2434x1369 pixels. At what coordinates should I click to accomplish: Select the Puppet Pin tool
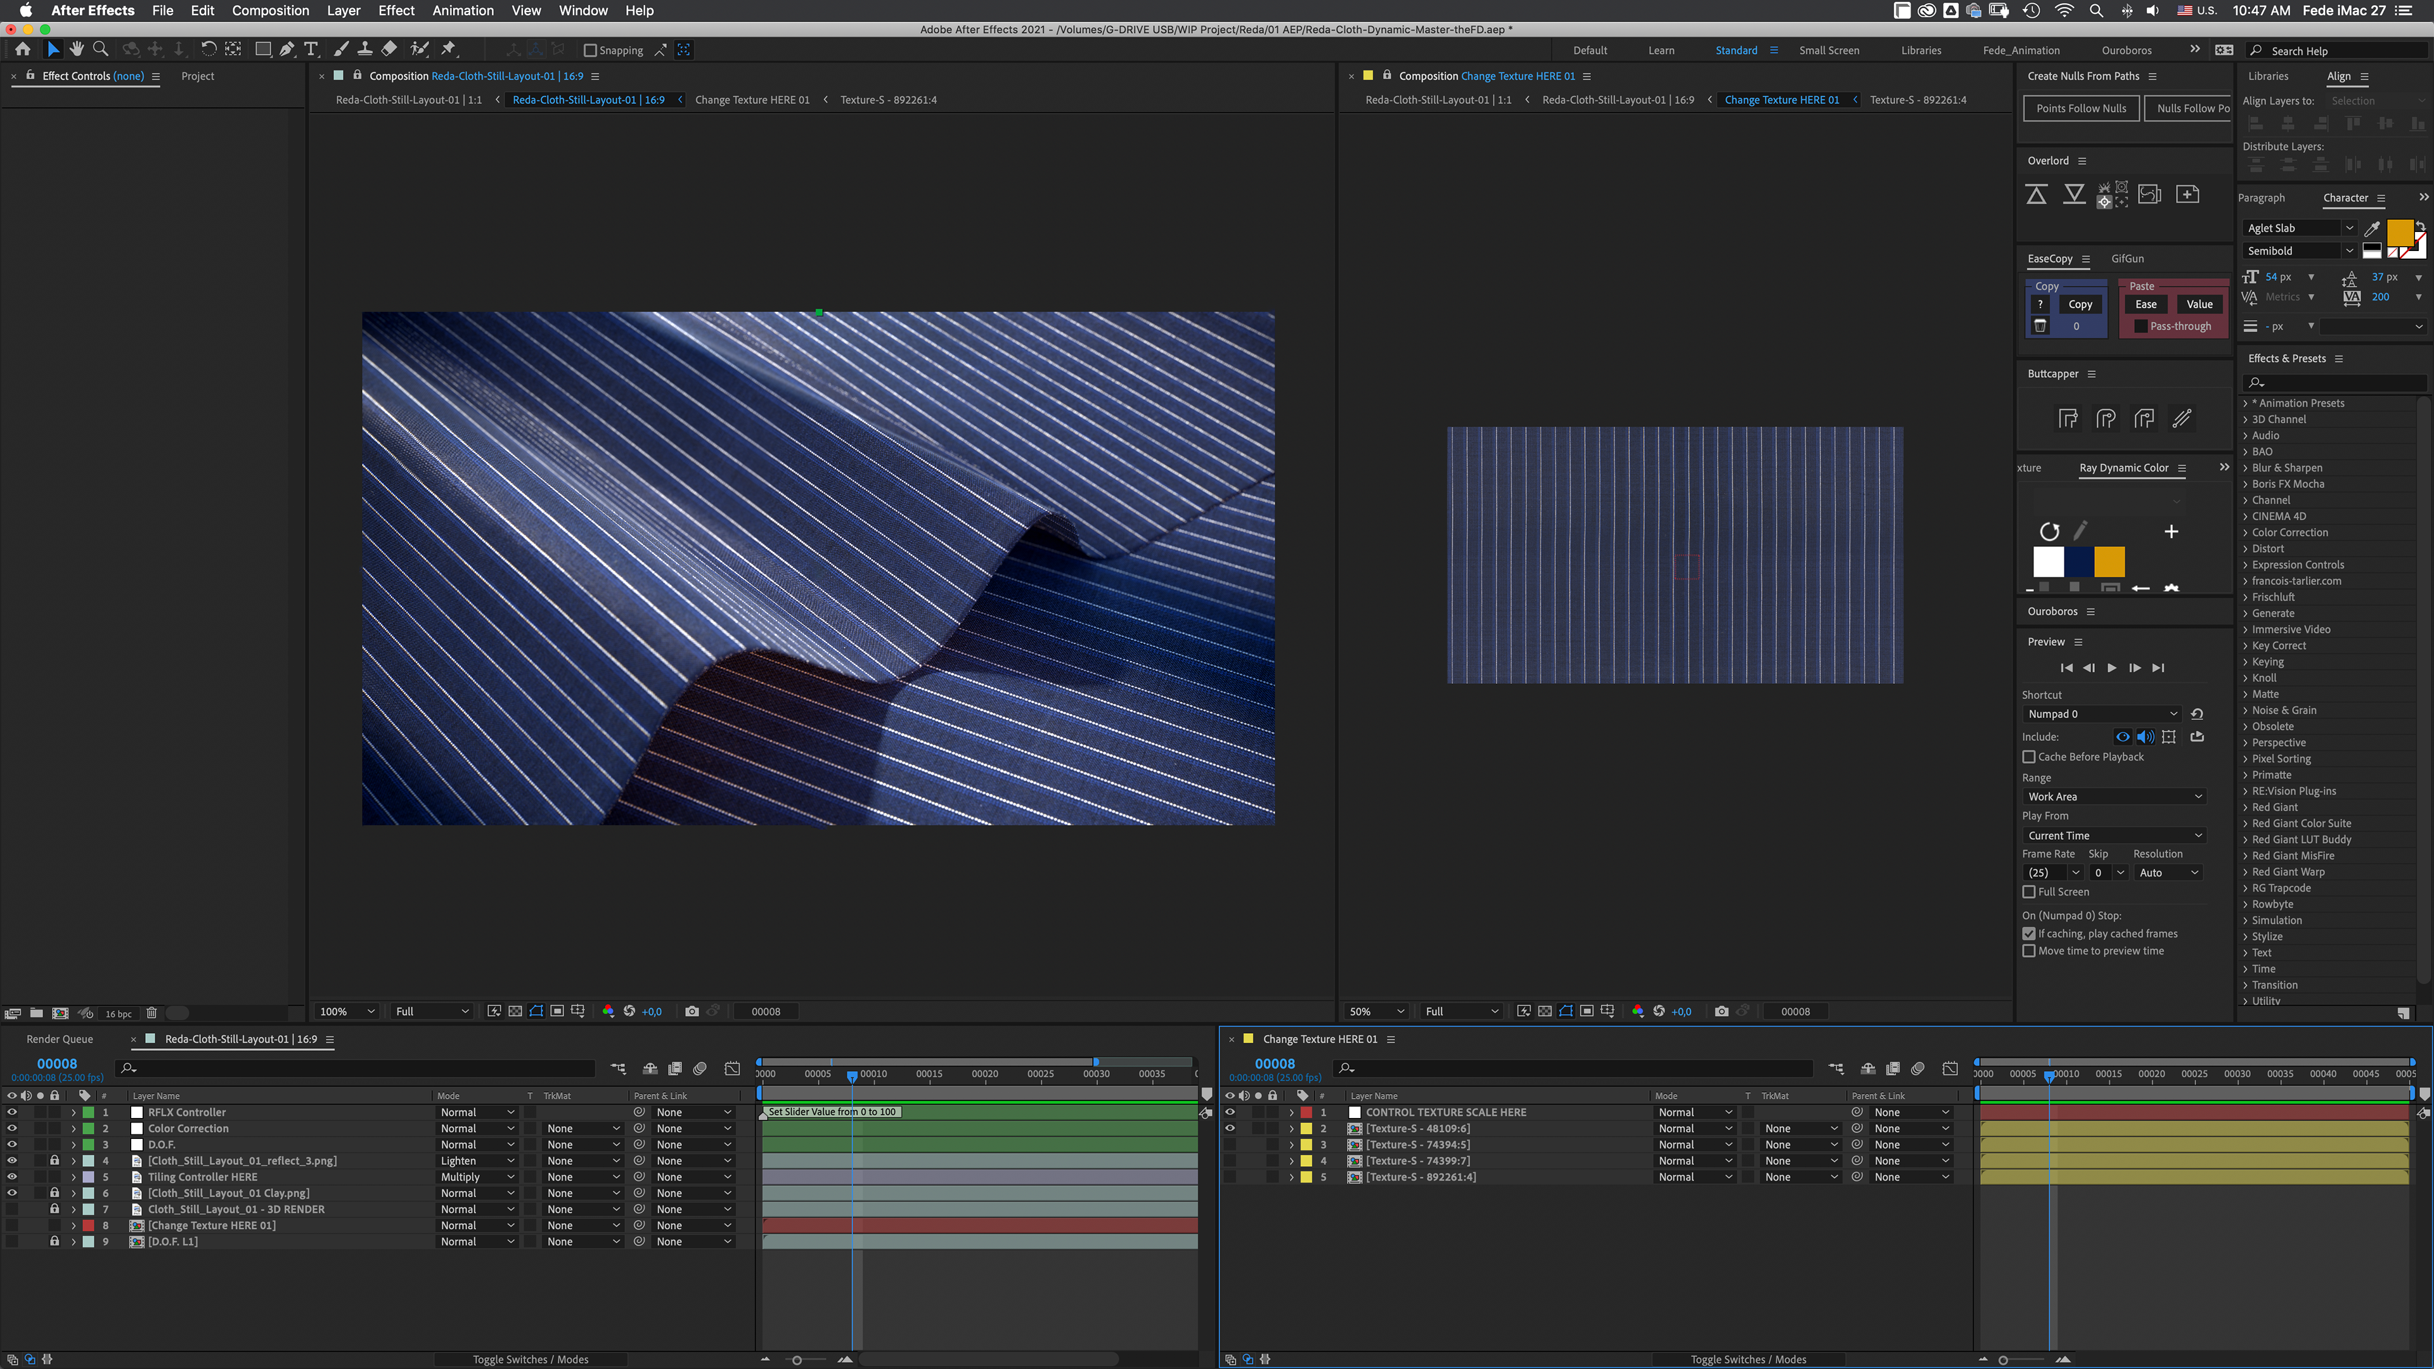coord(449,49)
